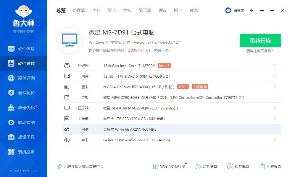This screenshot has height=177, width=290.
Task: Click the 显卡 graphics card icon
Action: (x=67, y=87)
